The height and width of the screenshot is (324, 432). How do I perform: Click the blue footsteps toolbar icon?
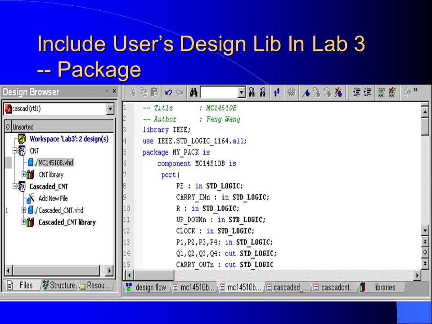[x=277, y=92]
